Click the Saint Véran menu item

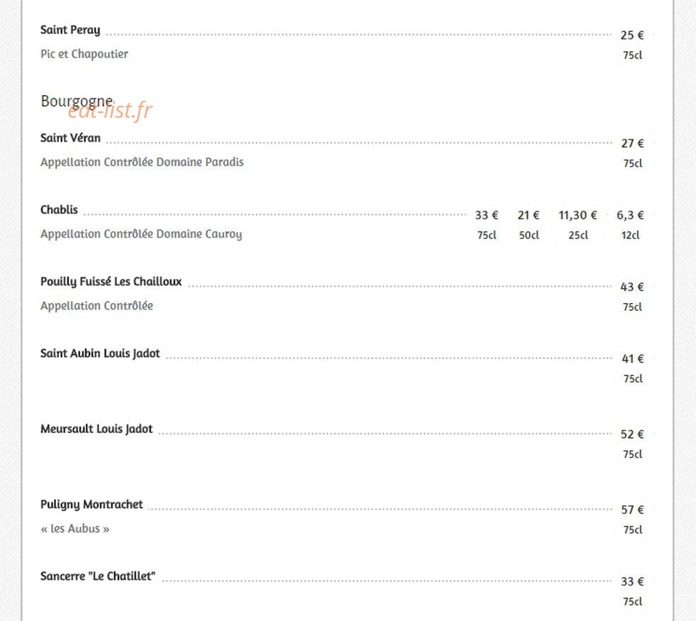tap(70, 138)
